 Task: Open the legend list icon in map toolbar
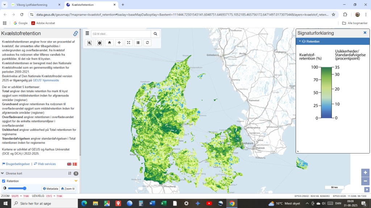(138, 43)
